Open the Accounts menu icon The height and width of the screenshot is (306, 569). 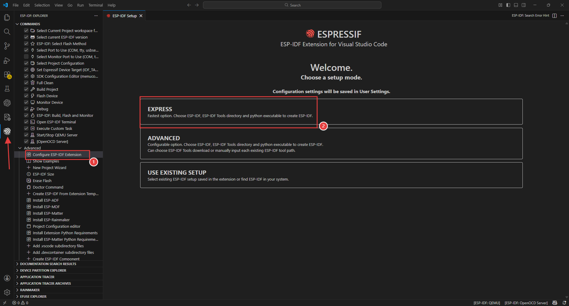point(7,278)
